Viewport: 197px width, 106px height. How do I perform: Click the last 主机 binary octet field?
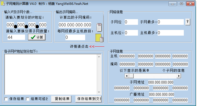coord(180,56)
